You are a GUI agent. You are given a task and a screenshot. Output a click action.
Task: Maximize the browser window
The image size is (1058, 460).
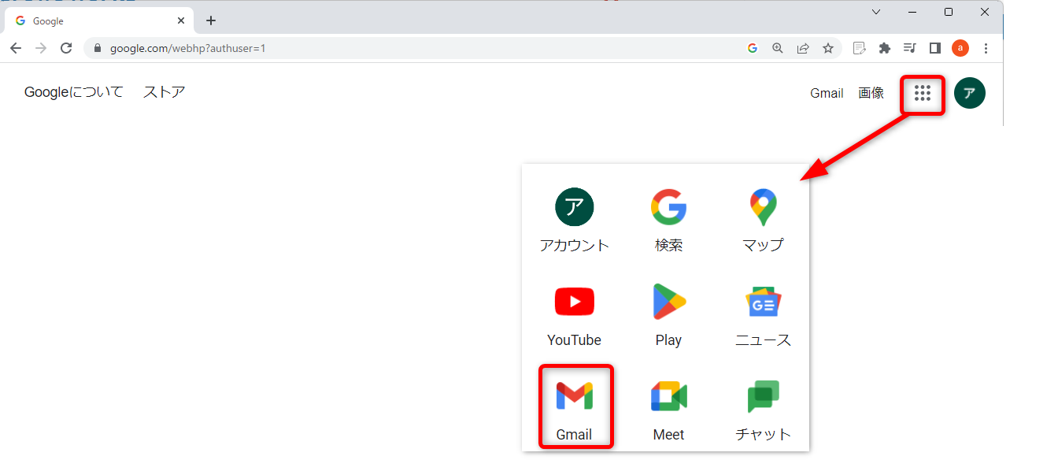point(949,12)
